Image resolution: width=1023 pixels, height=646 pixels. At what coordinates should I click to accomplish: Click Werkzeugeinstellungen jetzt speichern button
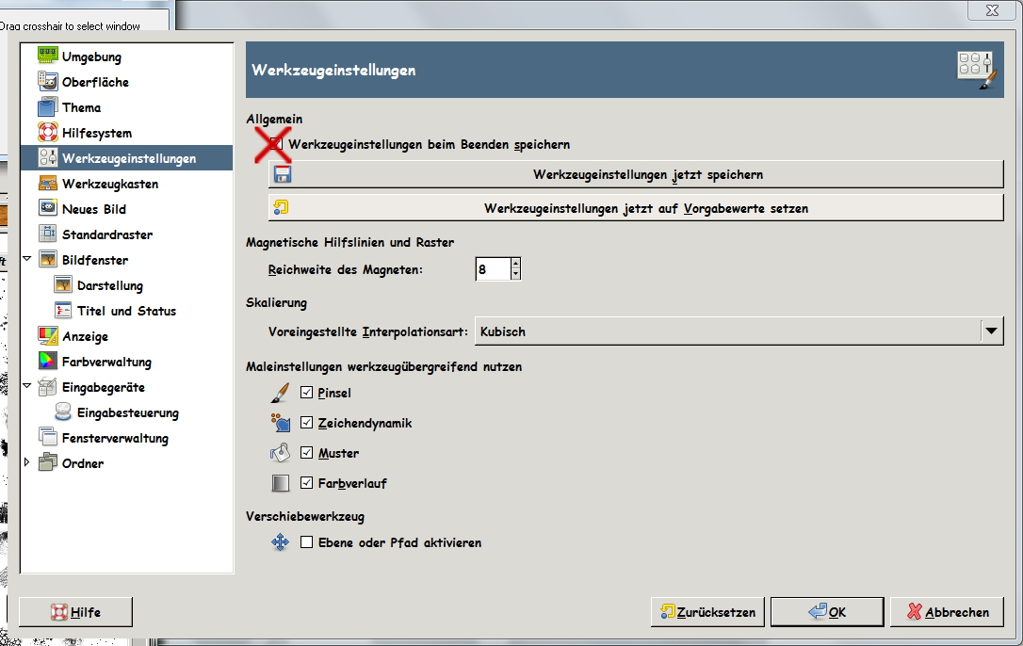636,174
